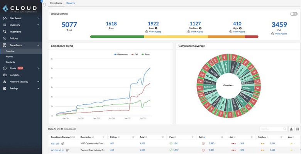Click the Investigate magnifier icon in sidebar
The image size is (301, 154).
pos(5,32)
